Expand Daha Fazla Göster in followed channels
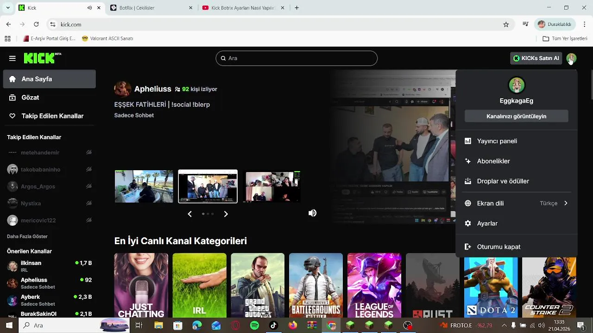 tap(27, 236)
